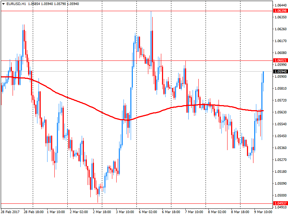Click the 8 Mar 18:00 time label

coord(240,212)
